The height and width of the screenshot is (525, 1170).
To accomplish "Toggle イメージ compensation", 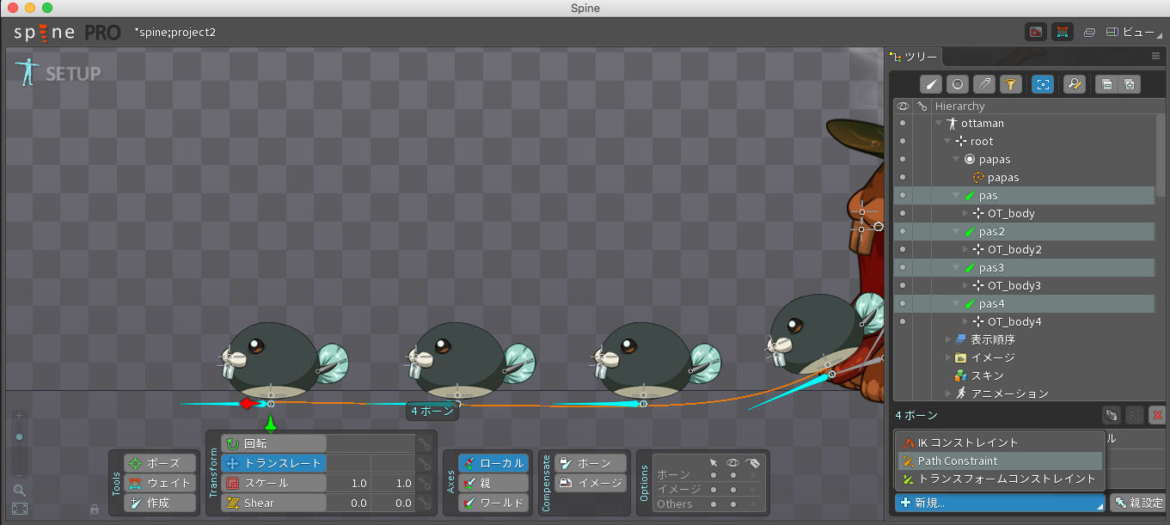I will point(590,483).
